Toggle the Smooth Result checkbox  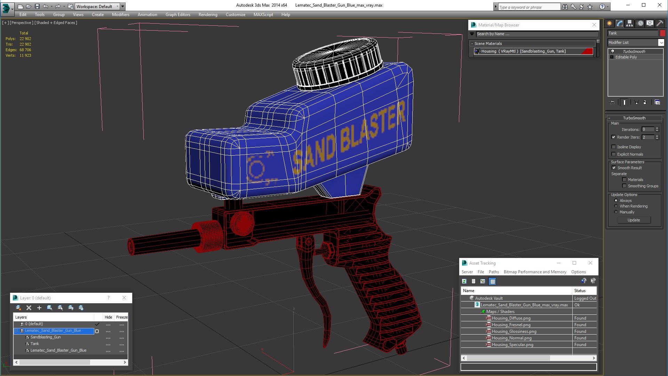coord(614,168)
